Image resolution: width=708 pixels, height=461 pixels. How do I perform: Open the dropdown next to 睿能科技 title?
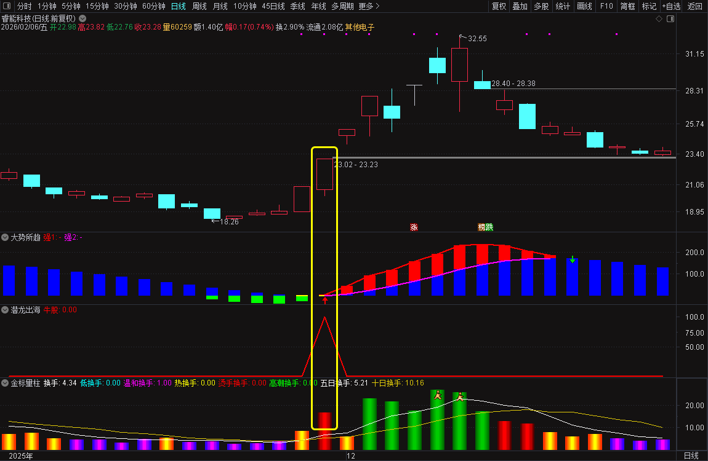[82, 18]
